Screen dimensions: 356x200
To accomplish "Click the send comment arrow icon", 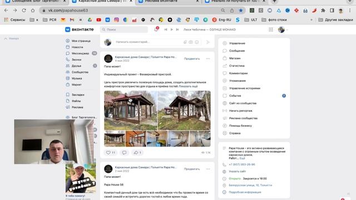I will pos(207,42).
